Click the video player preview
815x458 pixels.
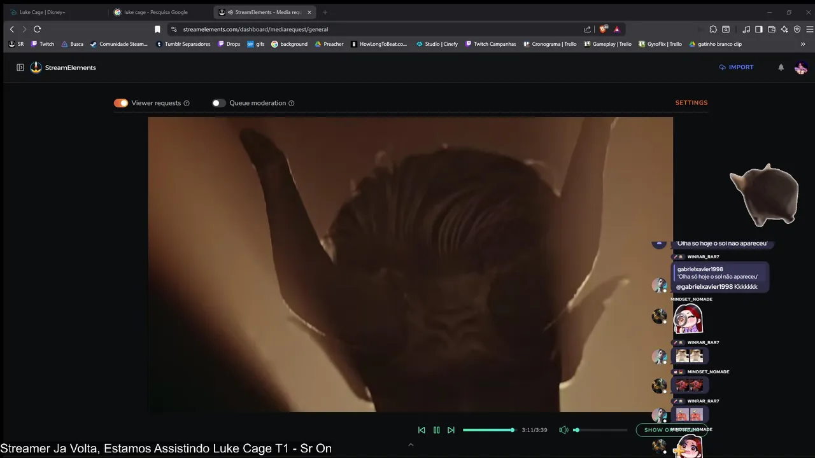click(x=410, y=265)
